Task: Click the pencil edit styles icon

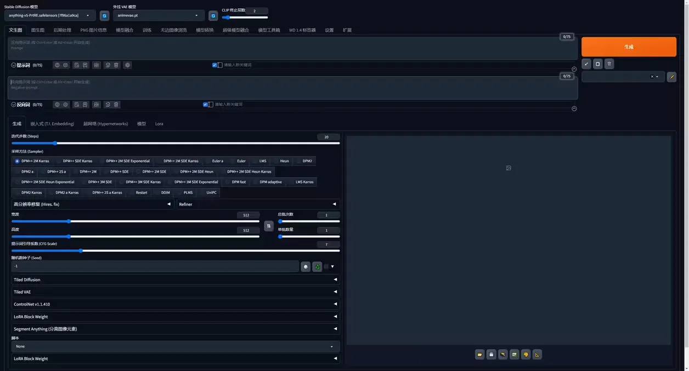Action: click(671, 77)
